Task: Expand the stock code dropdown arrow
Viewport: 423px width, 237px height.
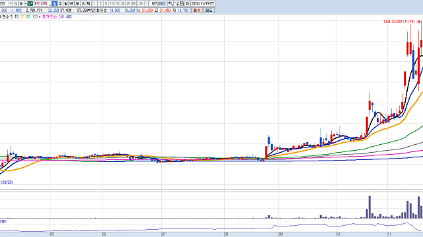Action: click(x=11, y=3)
